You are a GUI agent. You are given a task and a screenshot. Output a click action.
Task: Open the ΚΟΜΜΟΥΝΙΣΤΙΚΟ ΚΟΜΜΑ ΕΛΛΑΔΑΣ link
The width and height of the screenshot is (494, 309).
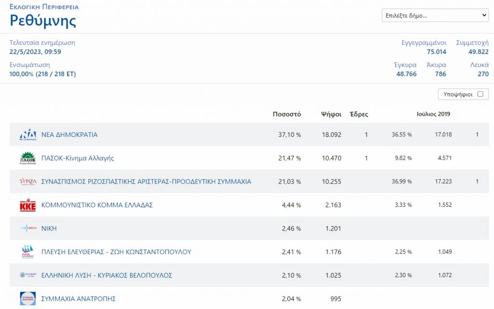pos(97,205)
